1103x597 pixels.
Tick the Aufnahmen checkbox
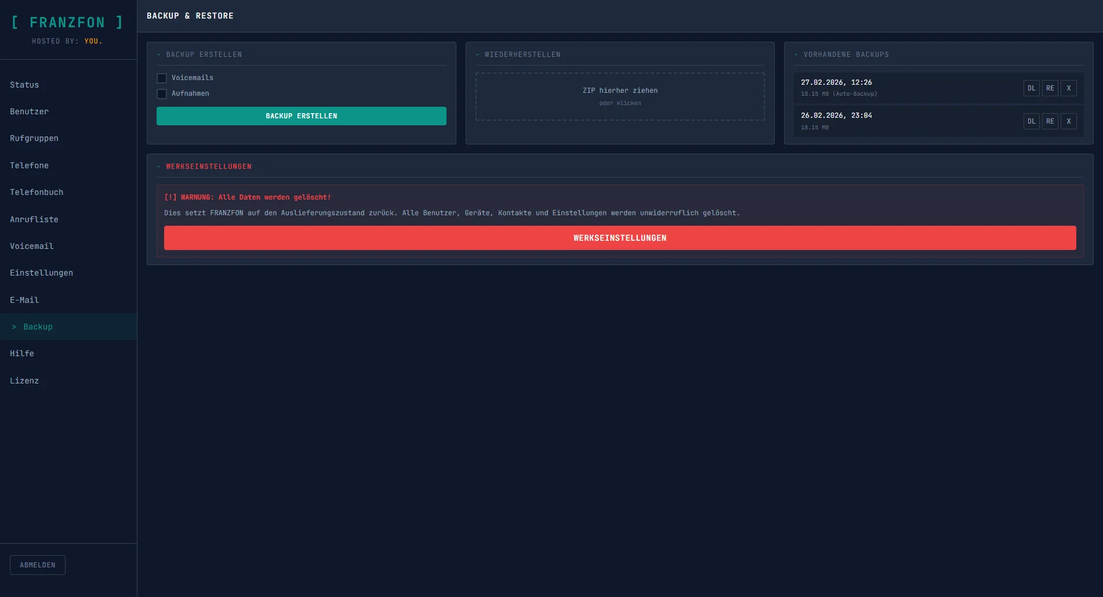[x=162, y=94]
